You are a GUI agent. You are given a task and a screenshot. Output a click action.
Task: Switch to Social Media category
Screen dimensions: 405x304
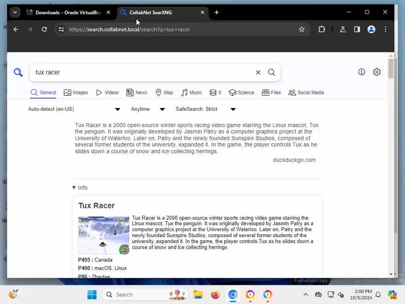[306, 93]
